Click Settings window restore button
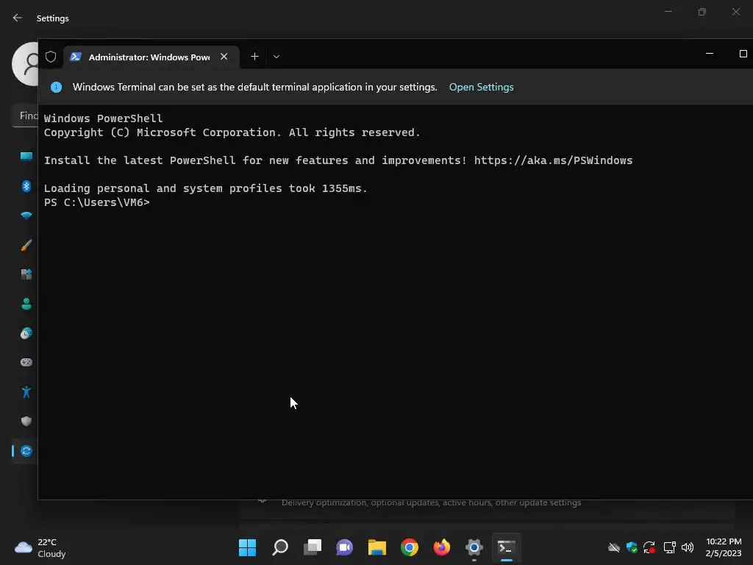This screenshot has height=565, width=753. point(702,12)
